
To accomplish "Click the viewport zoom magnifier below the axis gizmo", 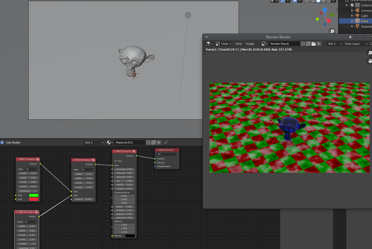I will click(x=332, y=32).
